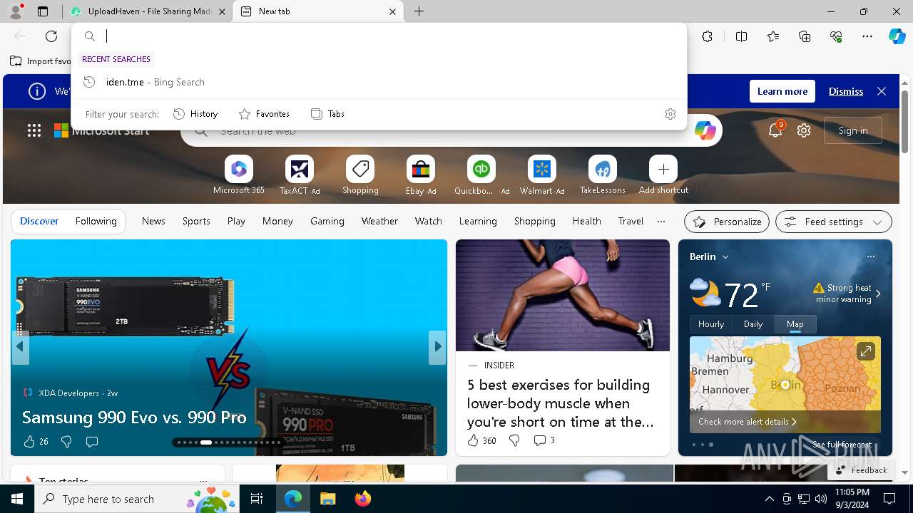Viewport: 913px width, 513px height.
Task: Go to the next carousel story
Action: coord(438,346)
